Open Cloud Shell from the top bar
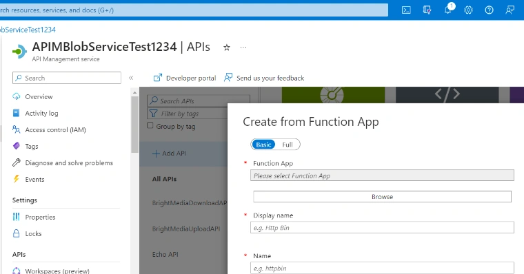The width and height of the screenshot is (524, 274). click(406, 10)
